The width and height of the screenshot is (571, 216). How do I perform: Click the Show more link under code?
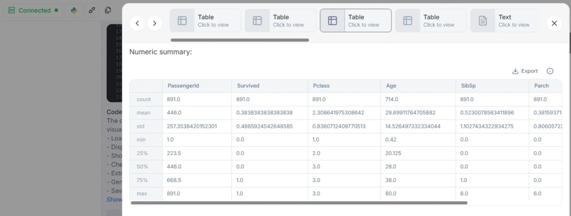click(x=114, y=199)
